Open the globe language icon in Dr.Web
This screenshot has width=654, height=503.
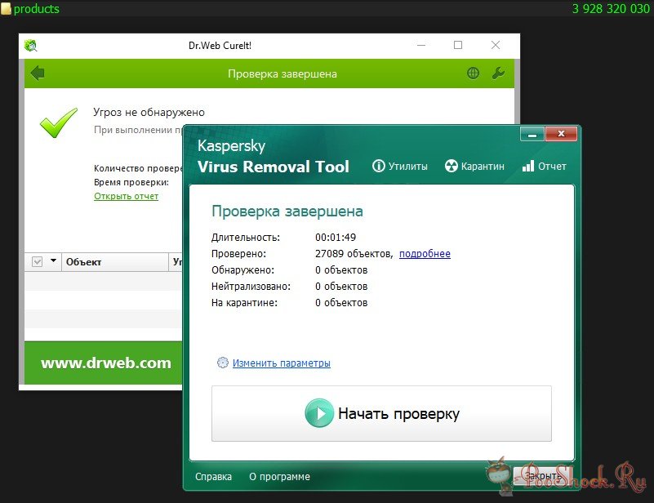click(473, 73)
